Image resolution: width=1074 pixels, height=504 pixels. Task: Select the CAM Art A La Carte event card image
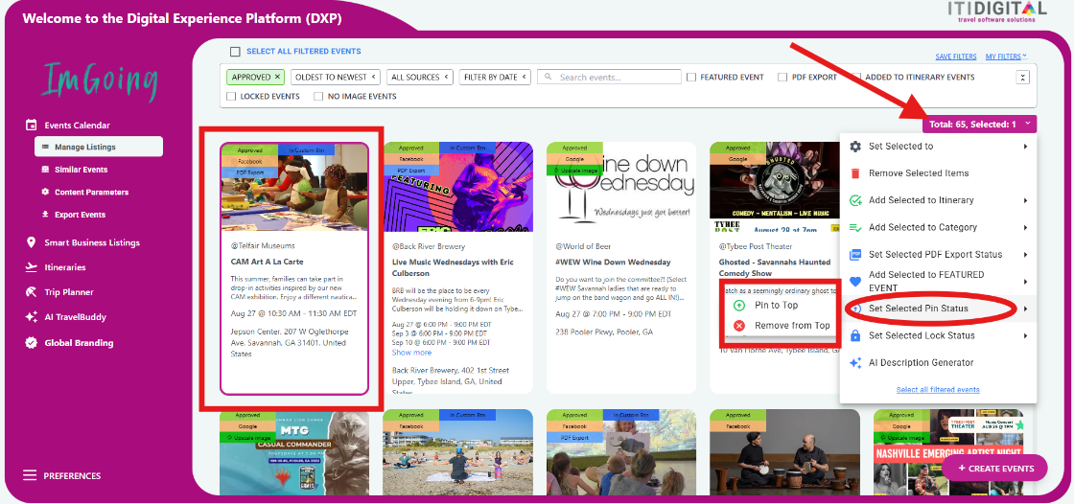(294, 188)
